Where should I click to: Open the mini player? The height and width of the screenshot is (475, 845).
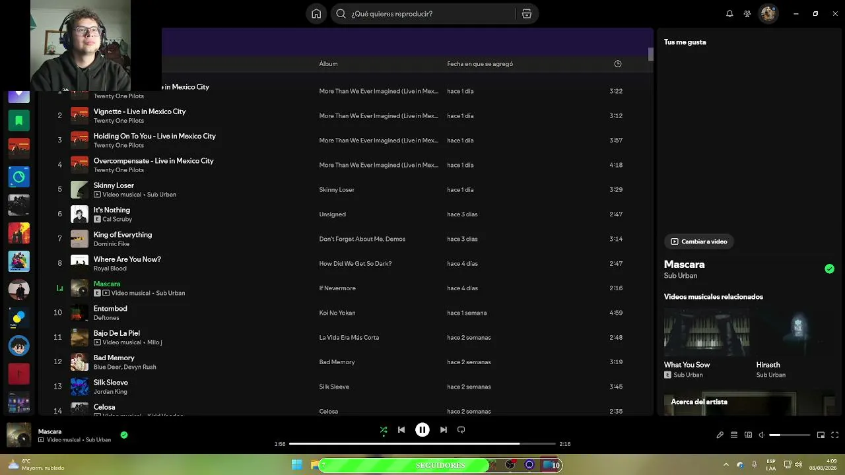point(821,435)
